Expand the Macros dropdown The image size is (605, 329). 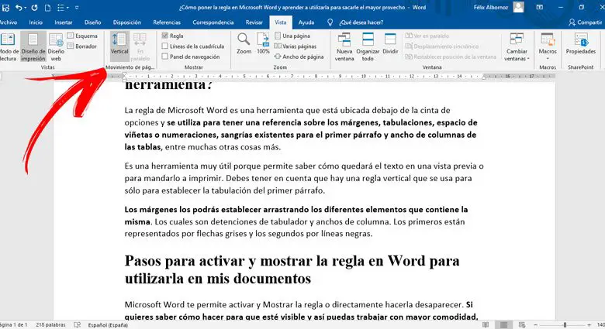pyautogui.click(x=548, y=51)
